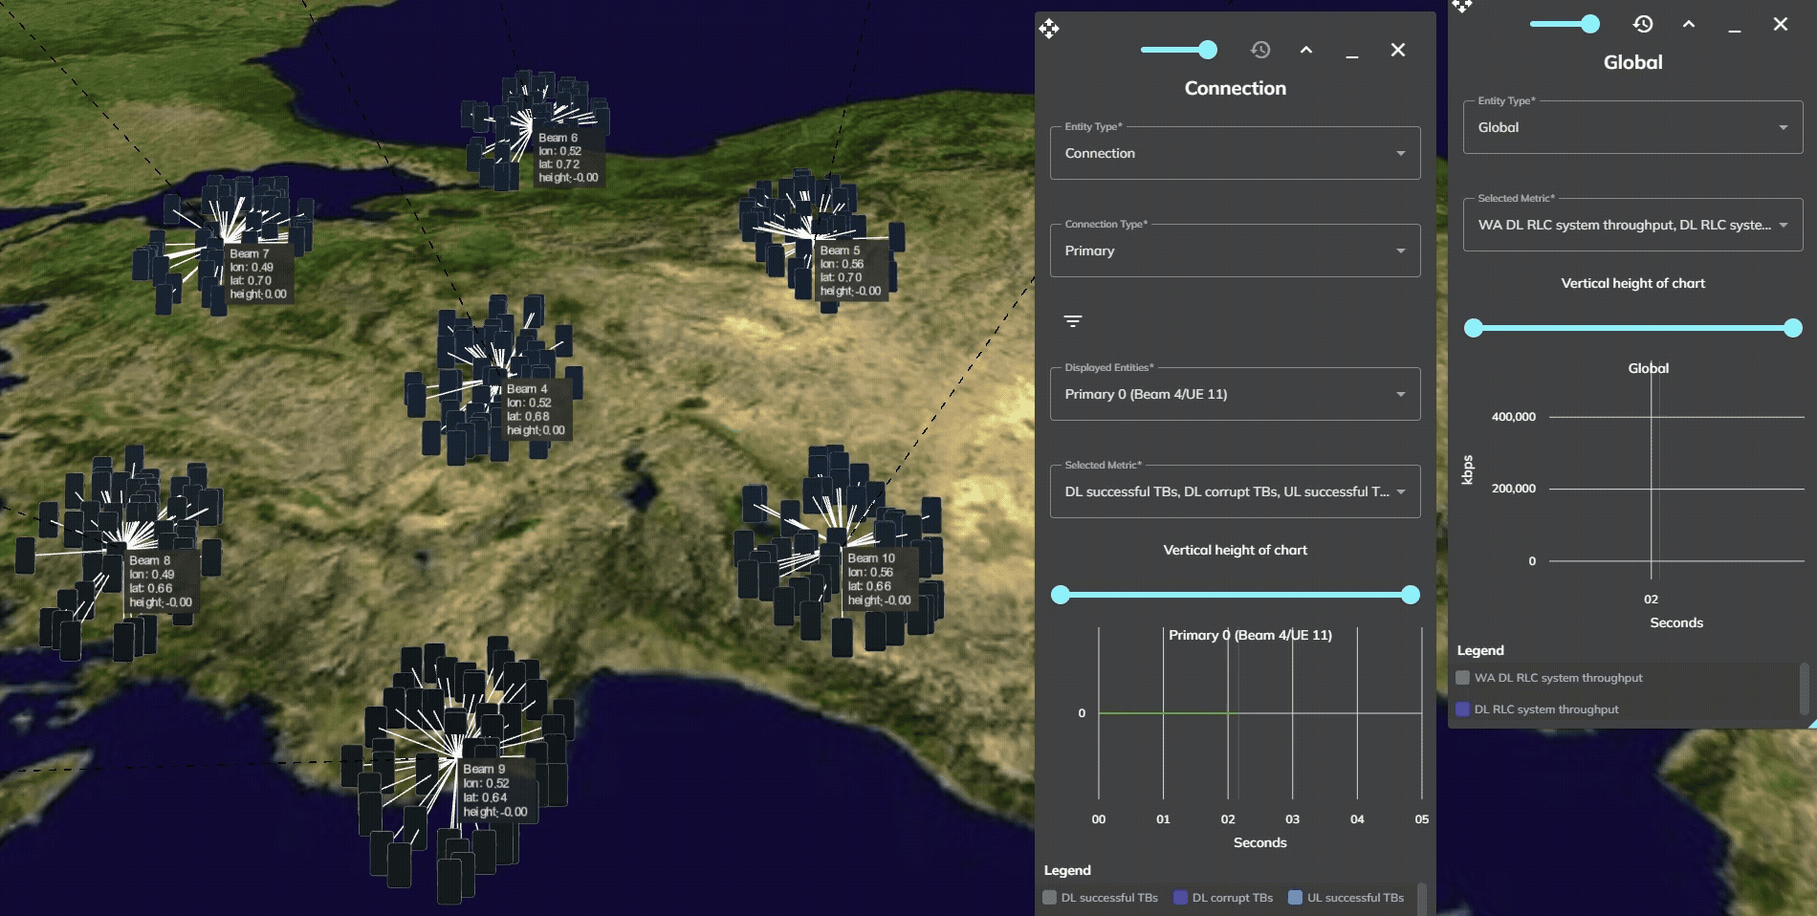This screenshot has width=1817, height=916.
Task: Click the vertical height slider handle in Connection panel
Action: tap(1412, 595)
